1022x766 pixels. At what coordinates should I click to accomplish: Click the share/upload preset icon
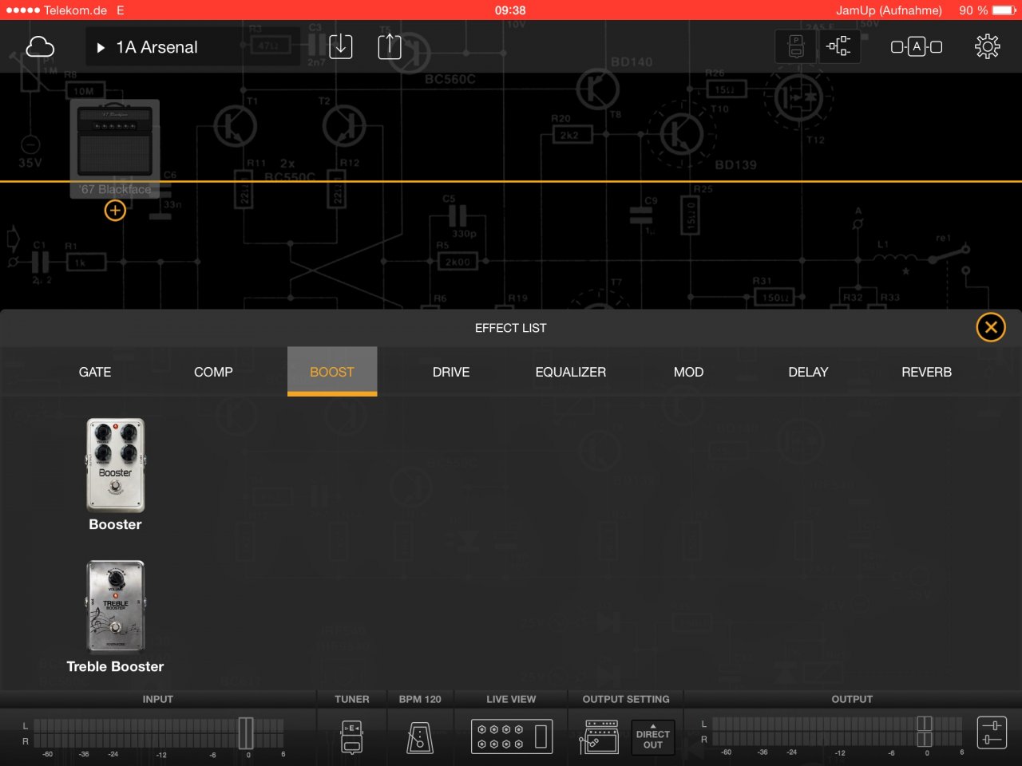(x=390, y=46)
